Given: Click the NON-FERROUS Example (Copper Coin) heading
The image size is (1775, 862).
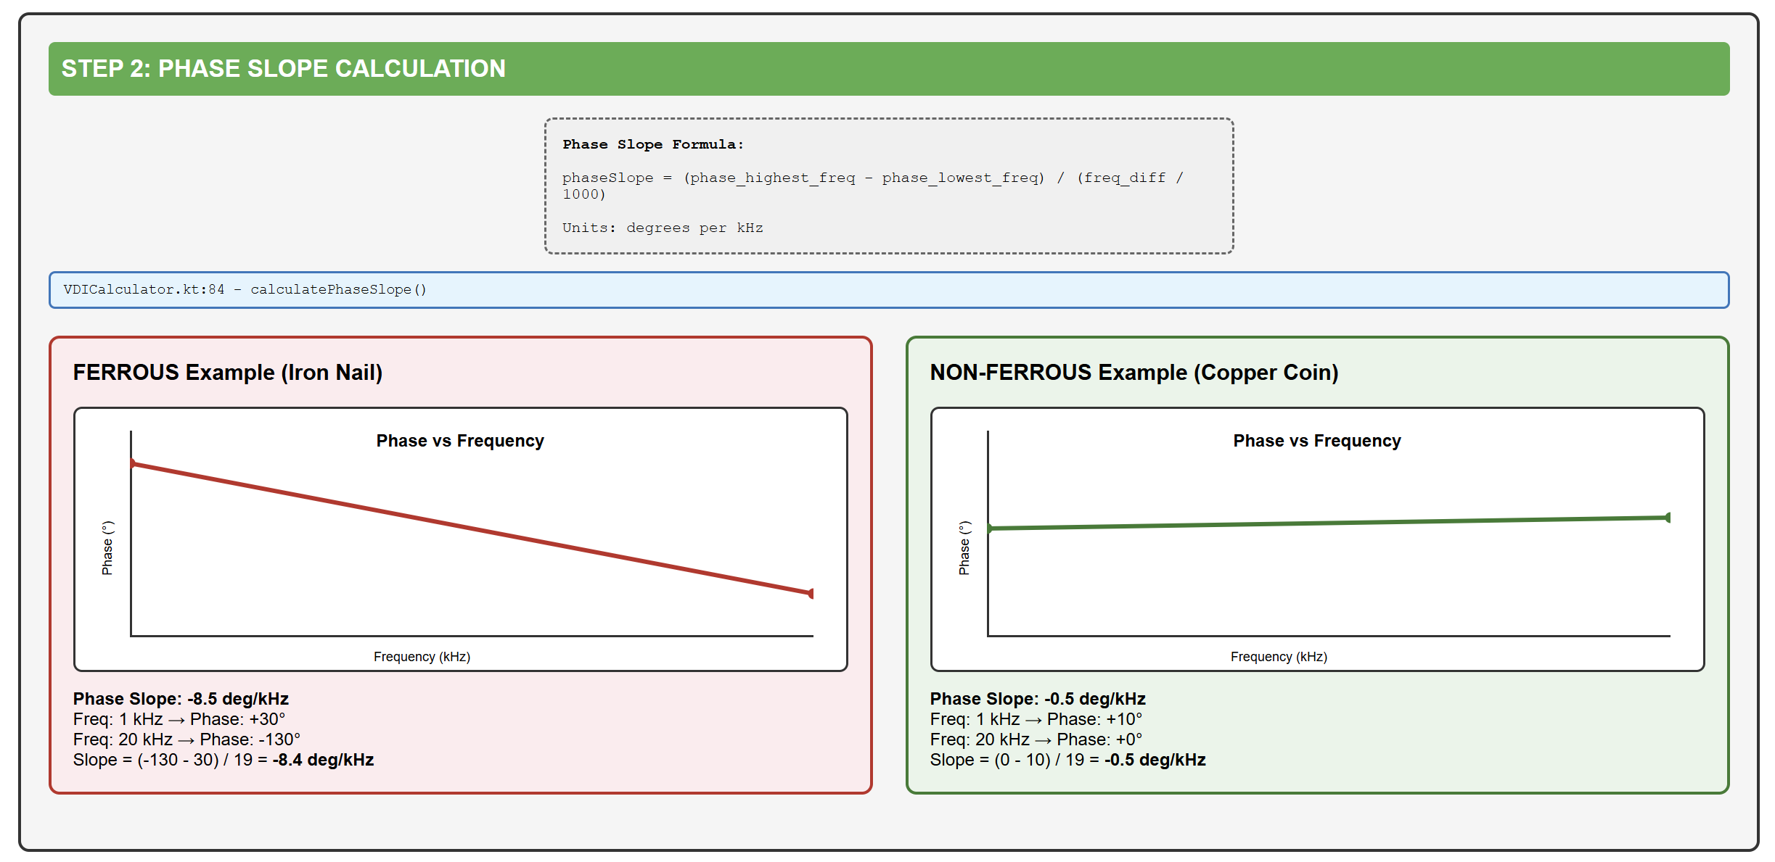Looking at the screenshot, I should (1134, 373).
